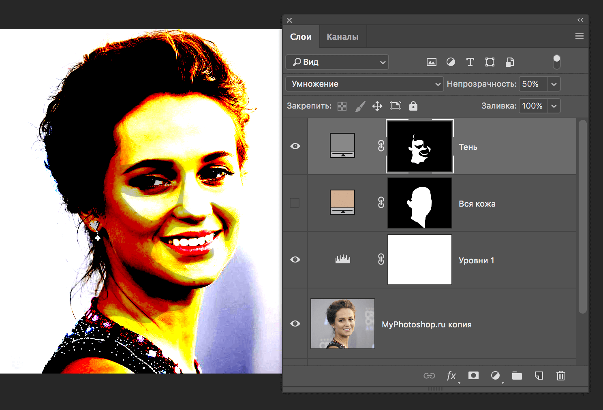The height and width of the screenshot is (410, 603).
Task: Click the Add layer style fx icon
Action: click(x=451, y=376)
